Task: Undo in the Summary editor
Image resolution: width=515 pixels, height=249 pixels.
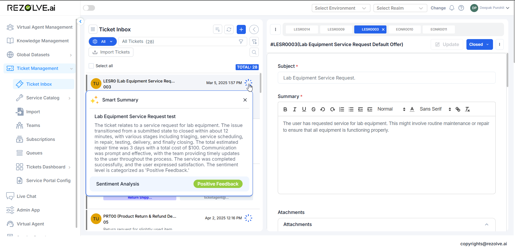Action: [323, 109]
